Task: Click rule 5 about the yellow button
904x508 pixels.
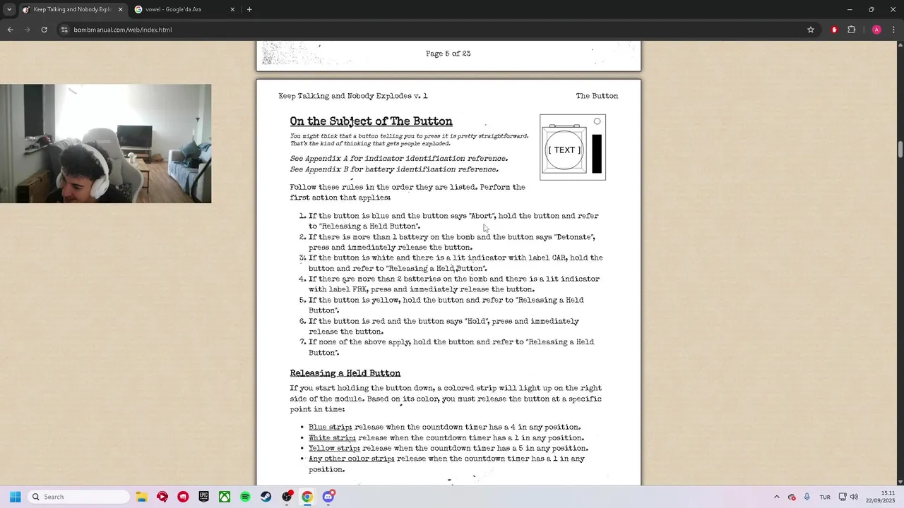Action: coord(446,305)
